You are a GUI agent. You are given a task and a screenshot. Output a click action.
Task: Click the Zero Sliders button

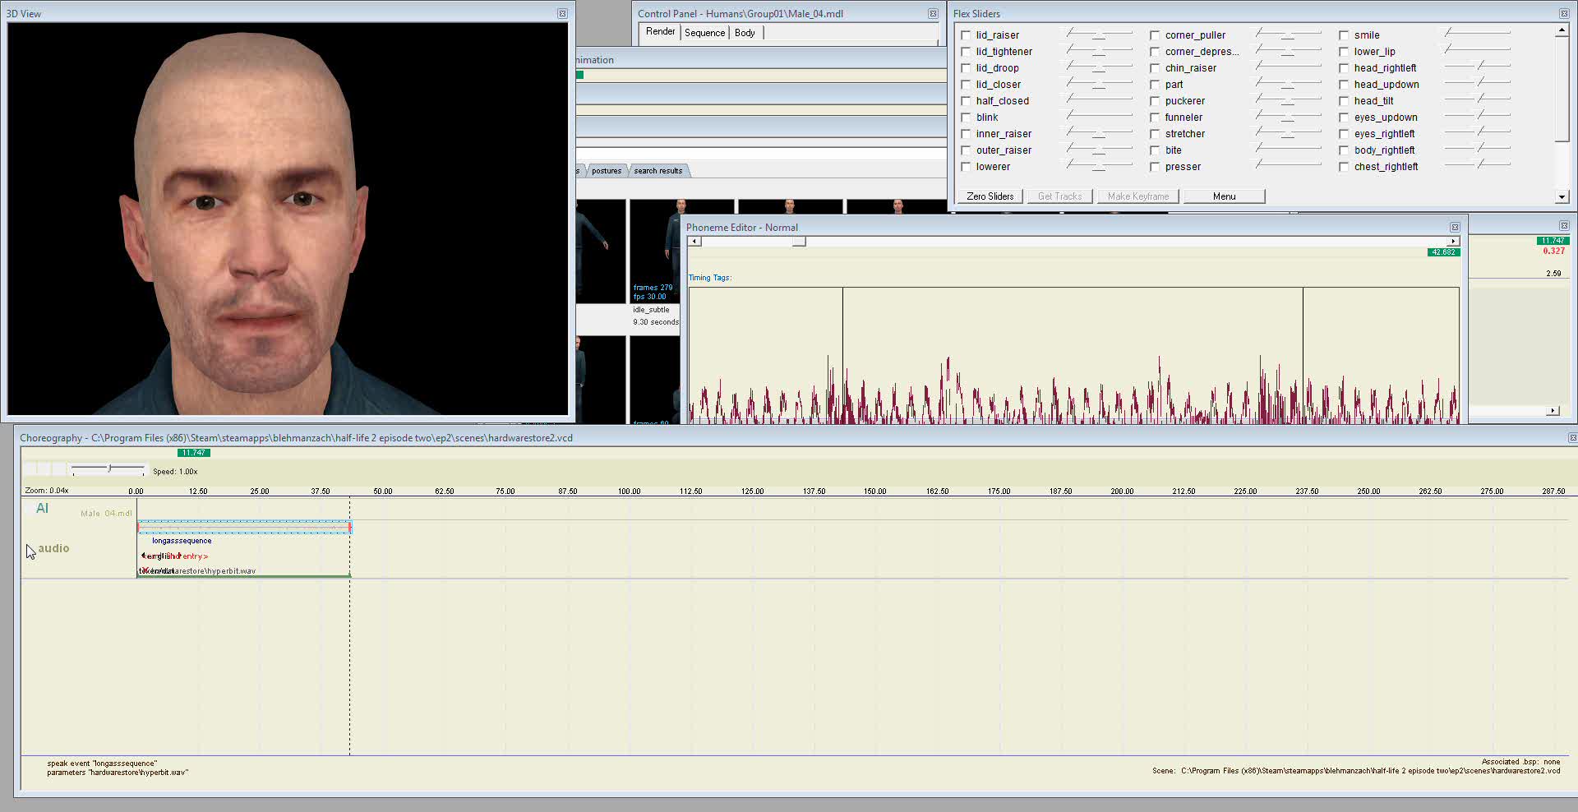click(990, 196)
